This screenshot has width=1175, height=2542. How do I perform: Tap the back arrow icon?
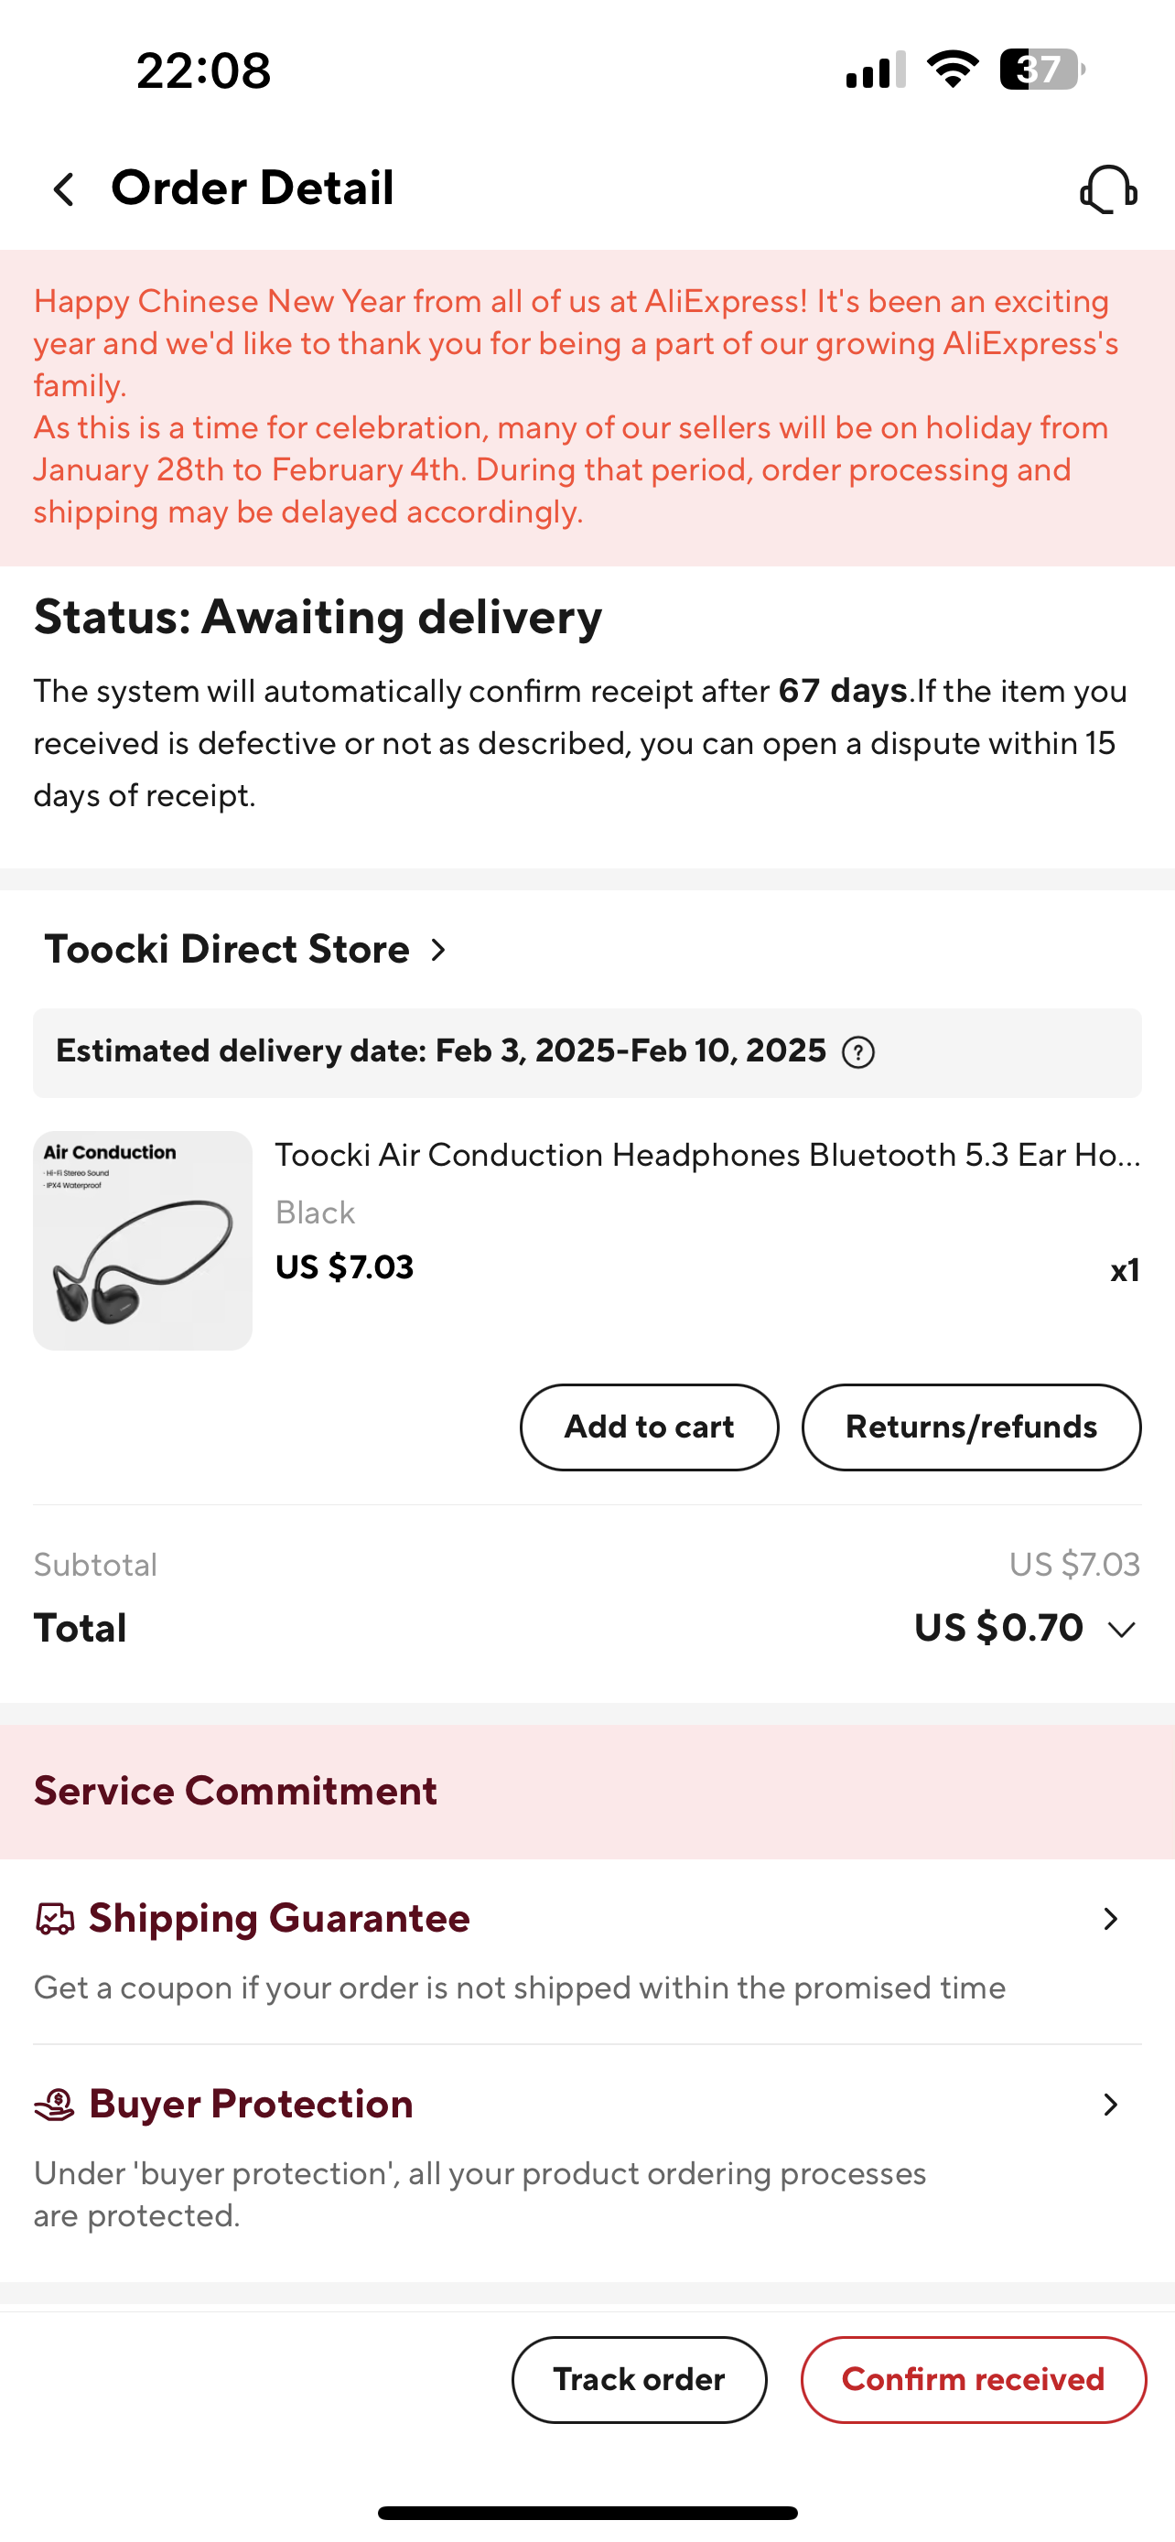click(64, 189)
